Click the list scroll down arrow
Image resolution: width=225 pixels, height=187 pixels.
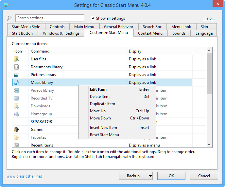209,145
